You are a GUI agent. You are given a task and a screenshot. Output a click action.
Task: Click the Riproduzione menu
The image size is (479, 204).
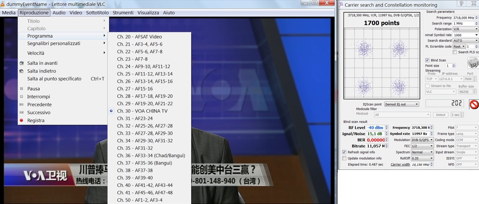coord(34,13)
